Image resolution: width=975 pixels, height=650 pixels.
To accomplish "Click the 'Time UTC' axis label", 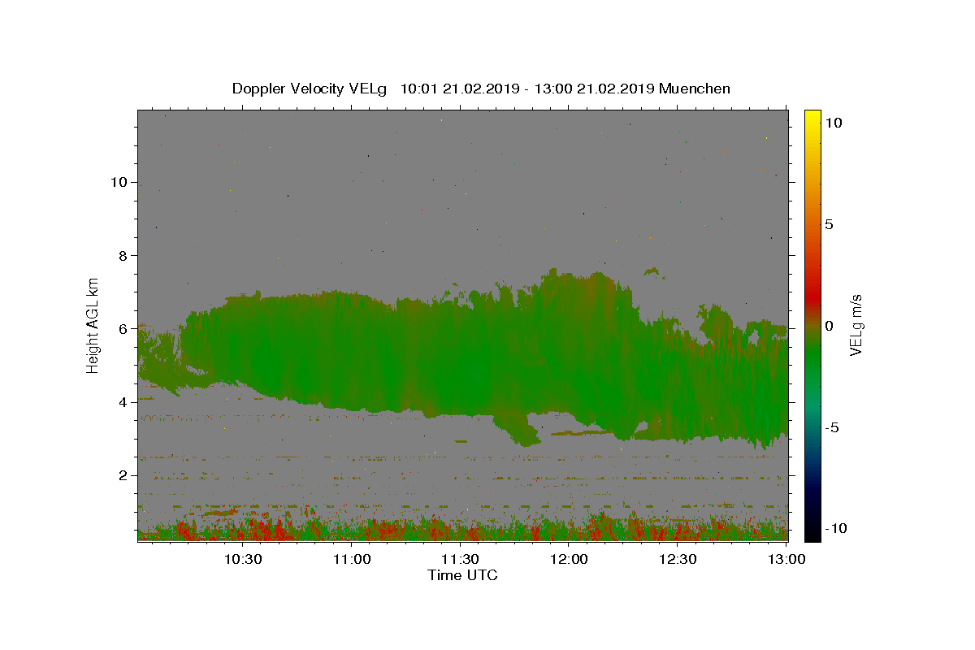I will [462, 575].
